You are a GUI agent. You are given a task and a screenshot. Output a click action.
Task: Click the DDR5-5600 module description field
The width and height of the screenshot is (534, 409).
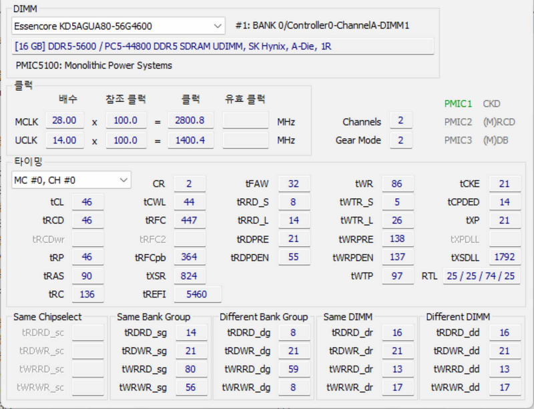click(x=224, y=46)
